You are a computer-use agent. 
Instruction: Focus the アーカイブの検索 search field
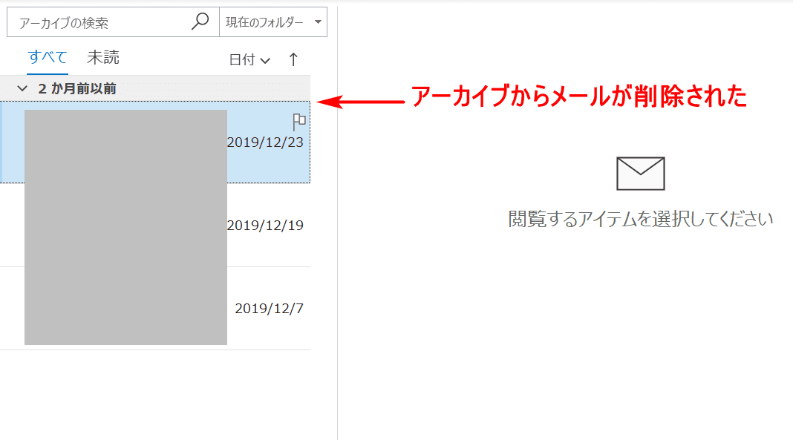tap(100, 23)
